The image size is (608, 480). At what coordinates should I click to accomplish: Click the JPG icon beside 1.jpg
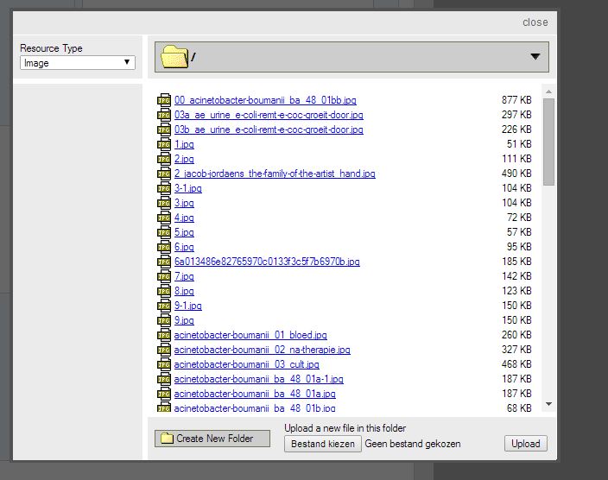click(x=163, y=144)
